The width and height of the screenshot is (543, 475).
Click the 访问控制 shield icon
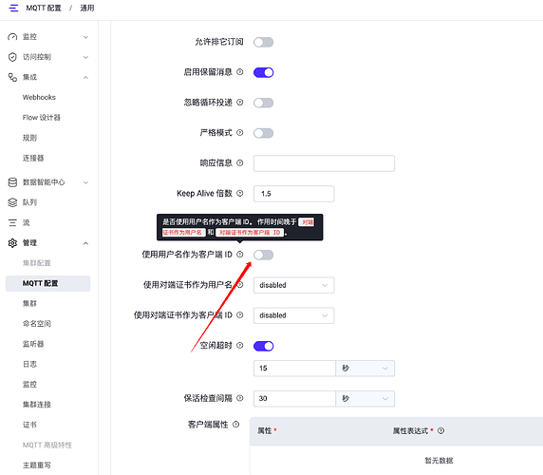12,57
